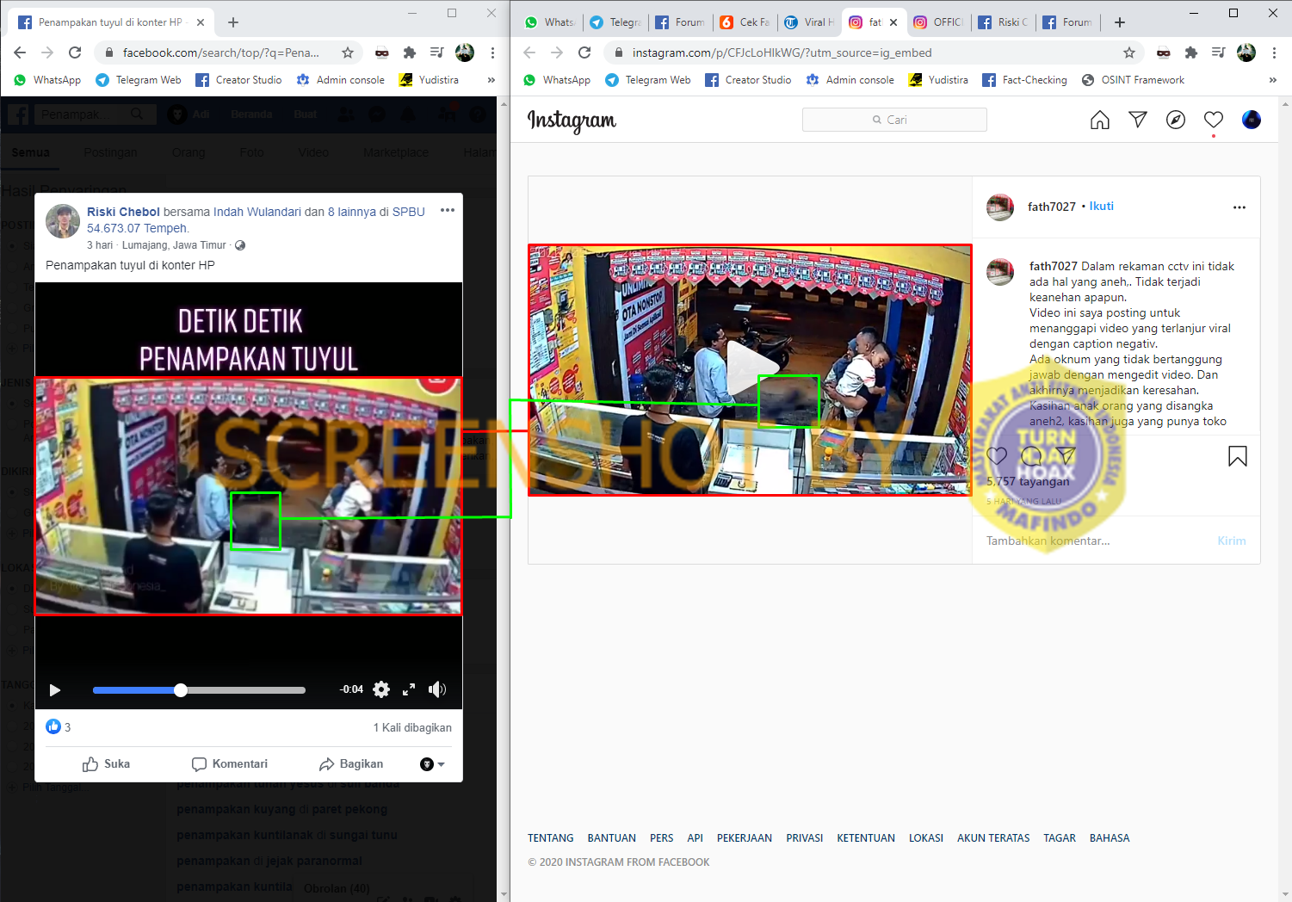Open audience avatar dropdown beside Bagikan

(x=432, y=764)
